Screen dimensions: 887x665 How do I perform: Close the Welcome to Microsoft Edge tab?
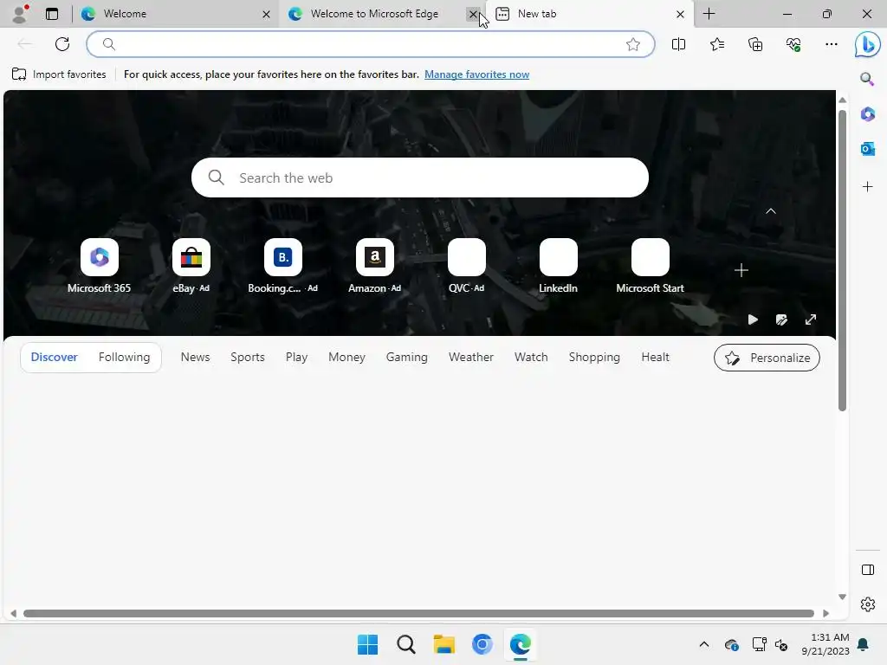473,14
